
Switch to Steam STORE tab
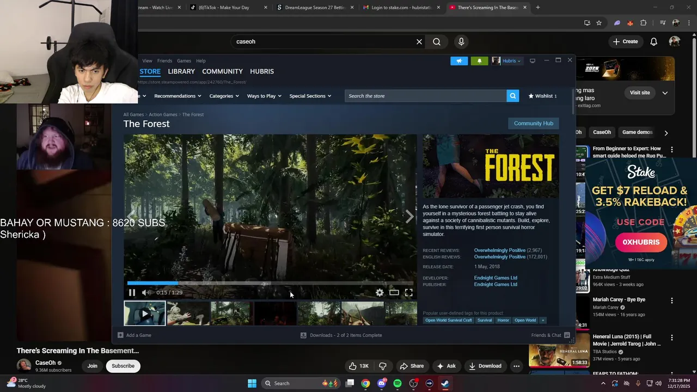coord(150,71)
